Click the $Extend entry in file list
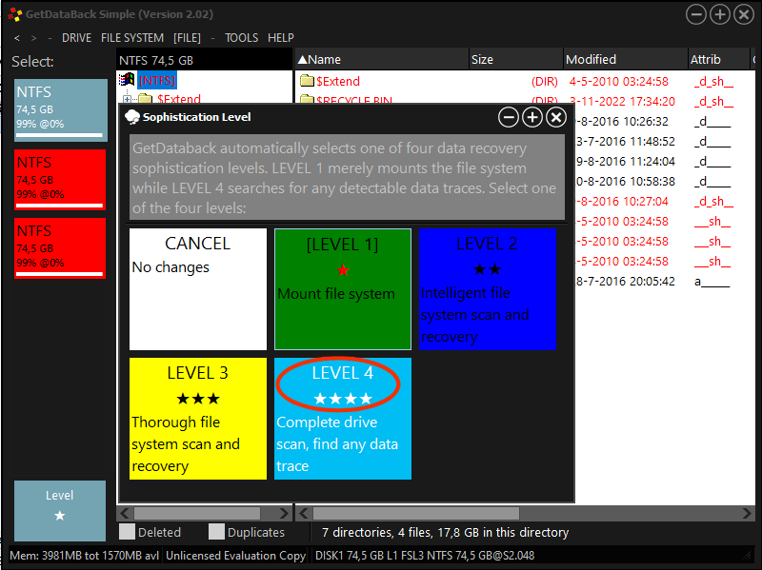762x570 pixels. [x=338, y=81]
